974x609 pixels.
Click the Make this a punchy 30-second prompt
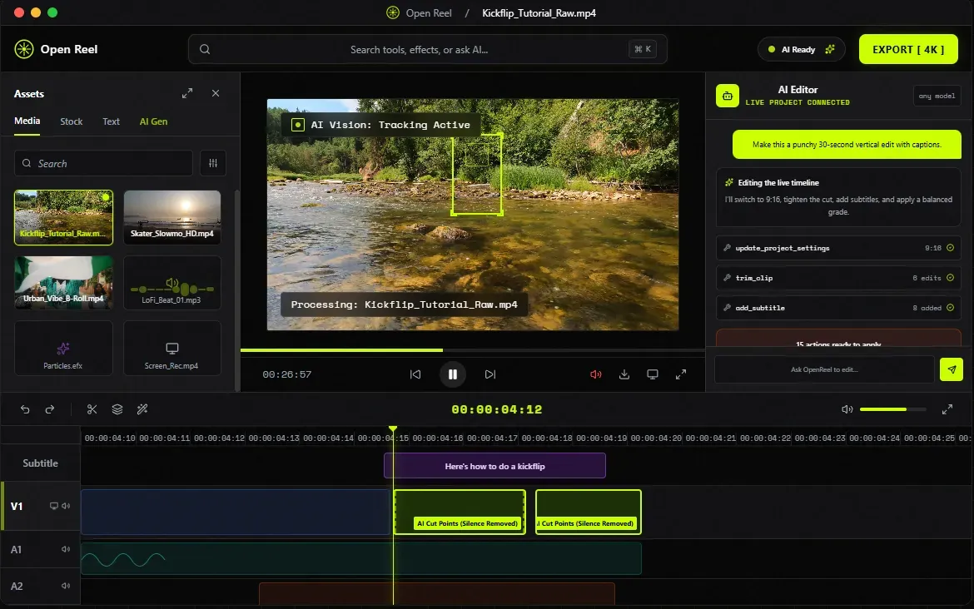coord(847,145)
